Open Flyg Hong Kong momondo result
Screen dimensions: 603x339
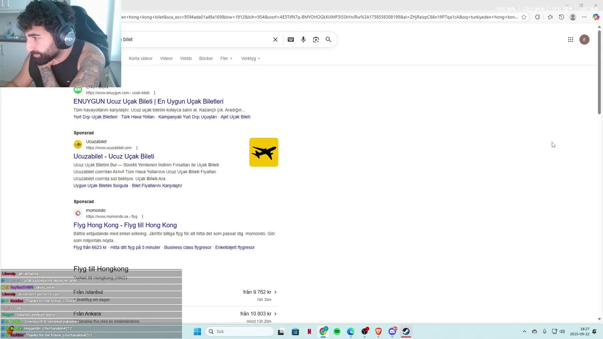(125, 225)
